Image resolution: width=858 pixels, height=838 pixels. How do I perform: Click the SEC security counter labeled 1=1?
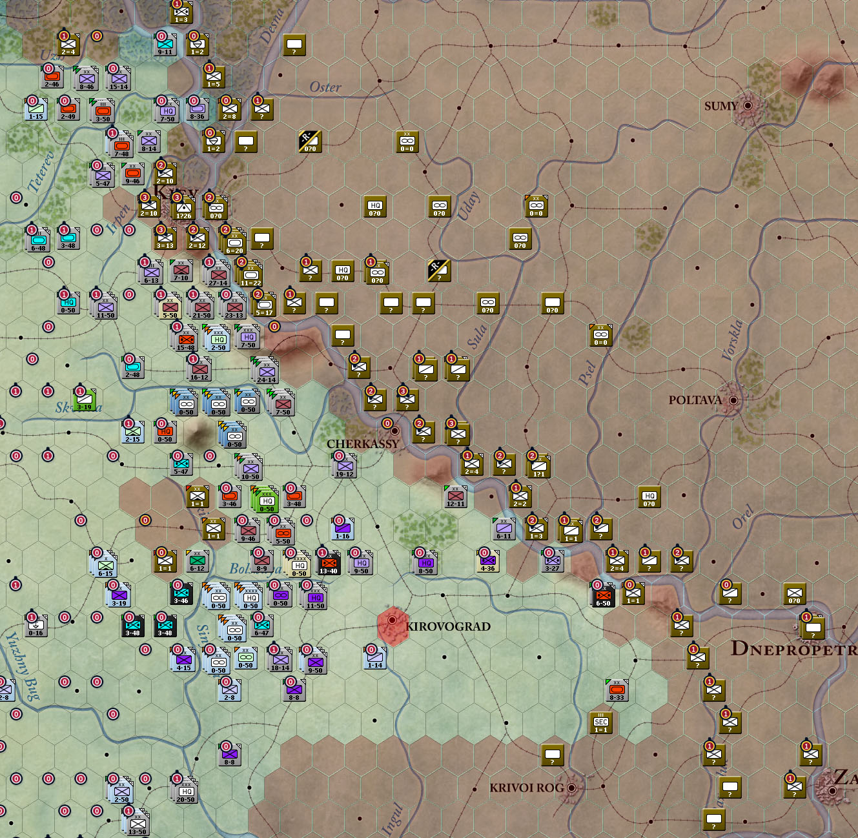point(601,722)
